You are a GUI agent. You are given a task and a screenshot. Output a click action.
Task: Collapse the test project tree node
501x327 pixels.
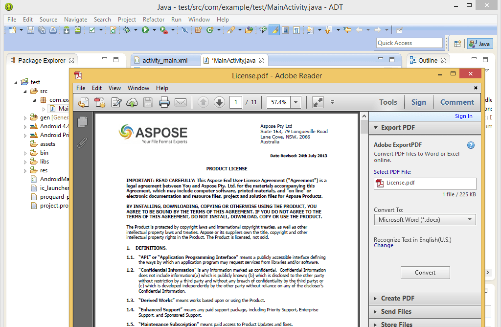16,82
